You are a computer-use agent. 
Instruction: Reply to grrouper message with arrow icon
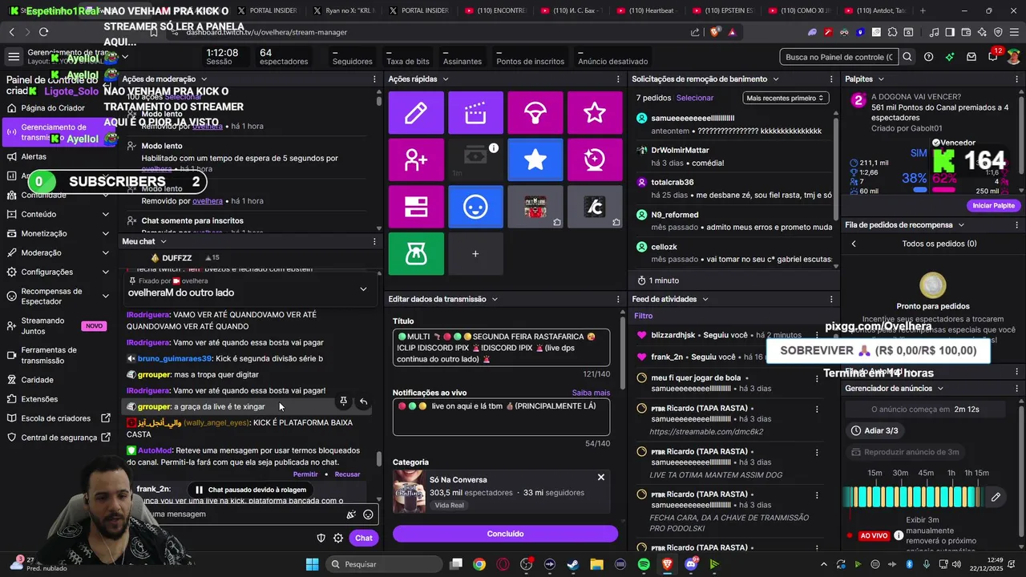pyautogui.click(x=363, y=401)
